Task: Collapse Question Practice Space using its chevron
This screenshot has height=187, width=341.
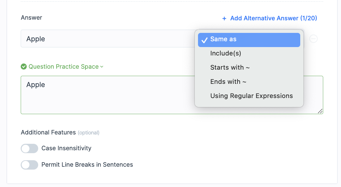Action: click(x=102, y=67)
